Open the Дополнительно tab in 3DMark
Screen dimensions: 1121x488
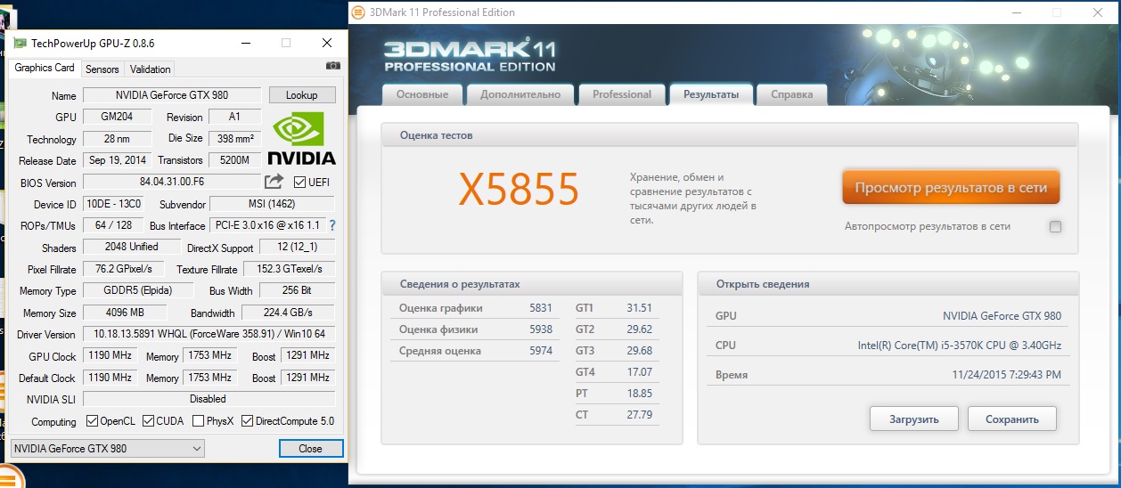(x=520, y=94)
